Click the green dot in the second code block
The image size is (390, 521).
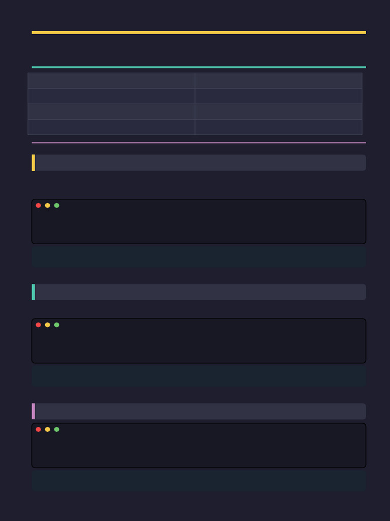click(x=57, y=325)
